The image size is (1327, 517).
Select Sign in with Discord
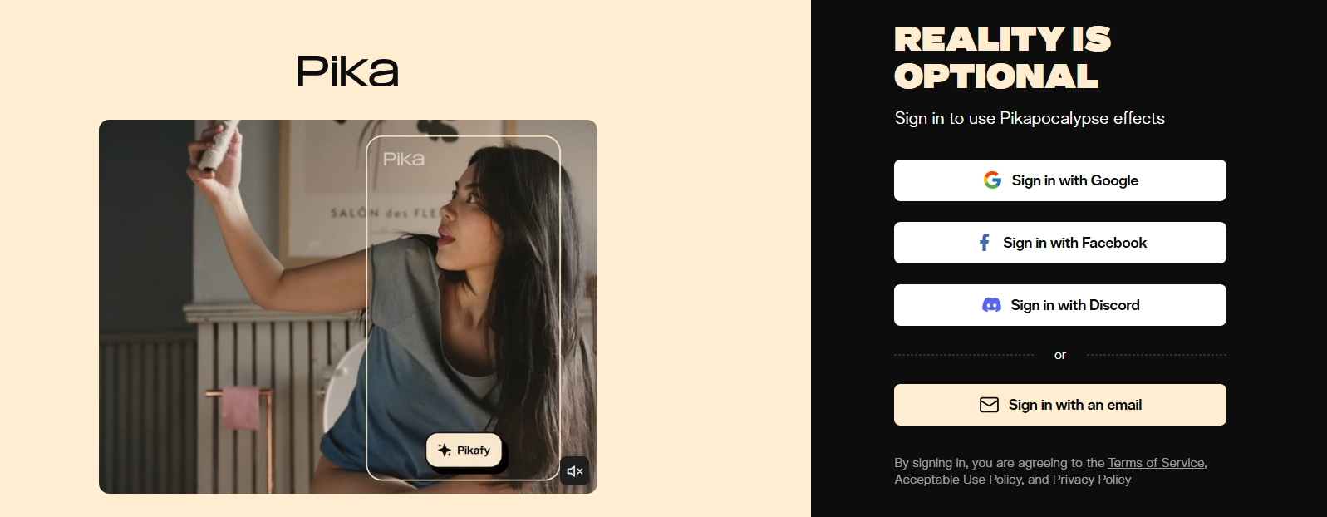tap(1060, 305)
